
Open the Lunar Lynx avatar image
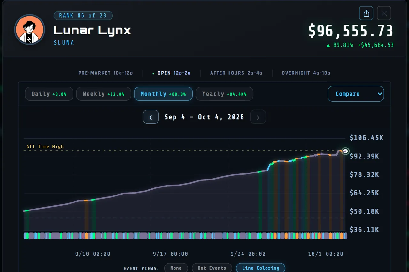point(29,30)
